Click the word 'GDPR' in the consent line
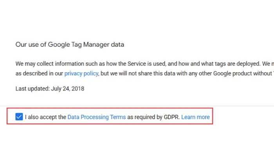Screen dimensions: 274x157 (x=171, y=117)
